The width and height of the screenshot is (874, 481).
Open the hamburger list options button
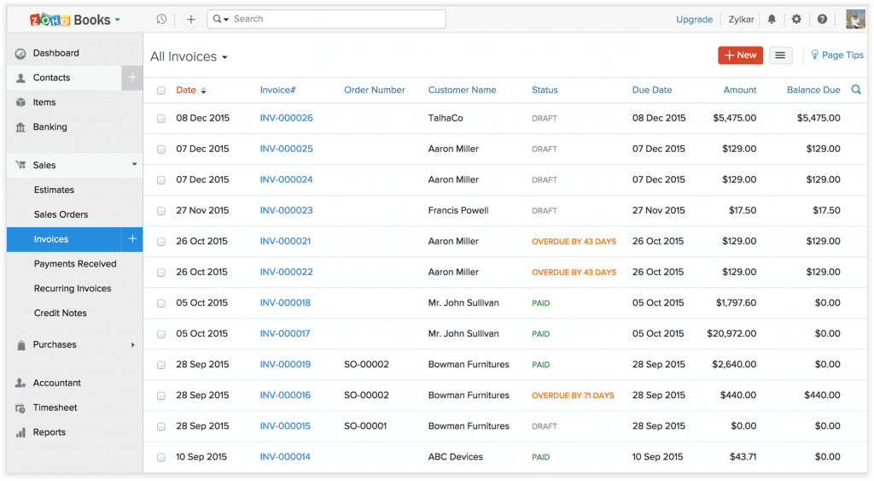pos(780,56)
